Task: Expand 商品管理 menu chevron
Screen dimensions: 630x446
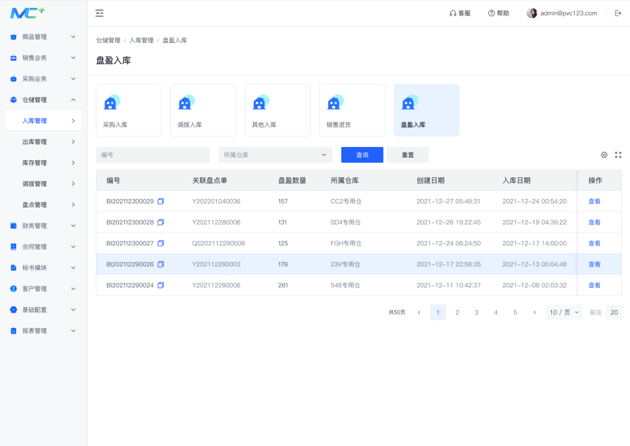Action: (73, 37)
